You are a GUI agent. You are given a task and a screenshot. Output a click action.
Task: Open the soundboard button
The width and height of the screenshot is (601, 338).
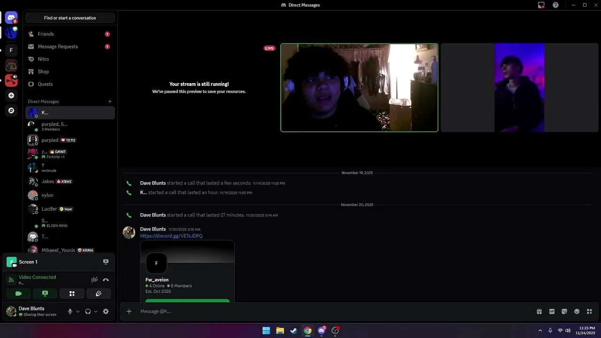pyautogui.click(x=99, y=293)
